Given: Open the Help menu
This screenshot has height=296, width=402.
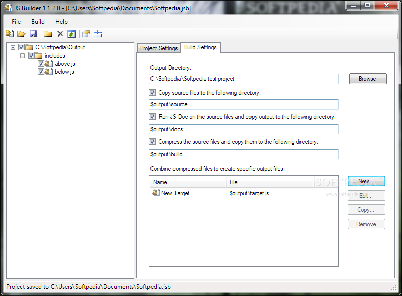Looking at the screenshot, I should point(62,22).
